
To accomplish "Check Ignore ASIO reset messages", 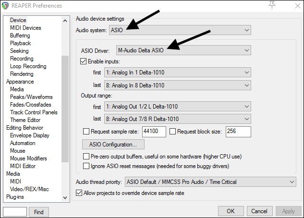I will coord(86,166).
